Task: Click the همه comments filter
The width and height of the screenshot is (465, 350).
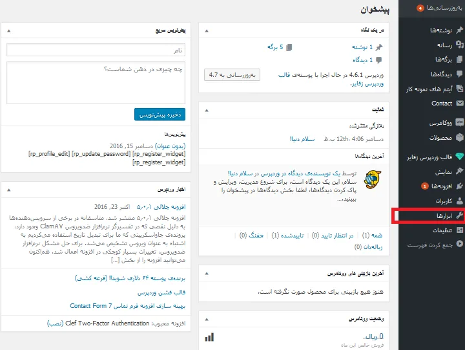Action: coord(377,235)
